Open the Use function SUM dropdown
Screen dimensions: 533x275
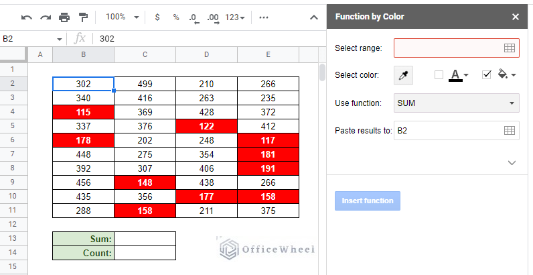[x=456, y=103]
